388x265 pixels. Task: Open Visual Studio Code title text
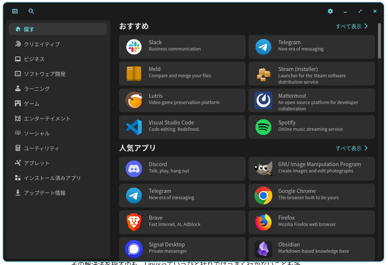click(x=171, y=122)
